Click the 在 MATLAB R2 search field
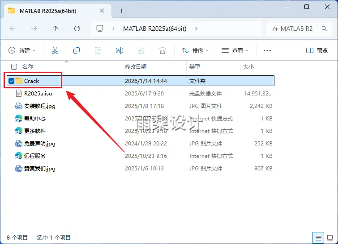 [x=299, y=29]
